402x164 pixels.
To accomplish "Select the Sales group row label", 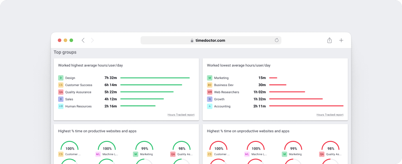I will 69,99.
